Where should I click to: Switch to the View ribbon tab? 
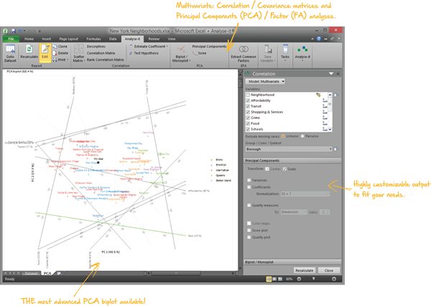172,39
